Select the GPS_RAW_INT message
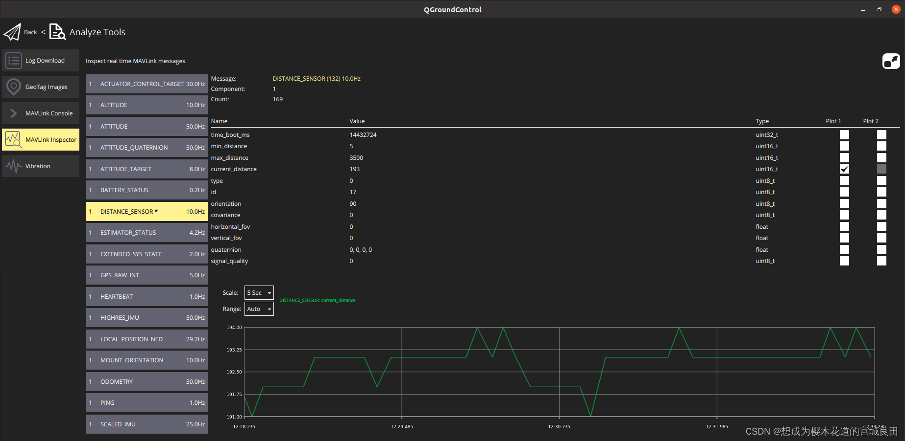905x441 pixels. pos(147,275)
